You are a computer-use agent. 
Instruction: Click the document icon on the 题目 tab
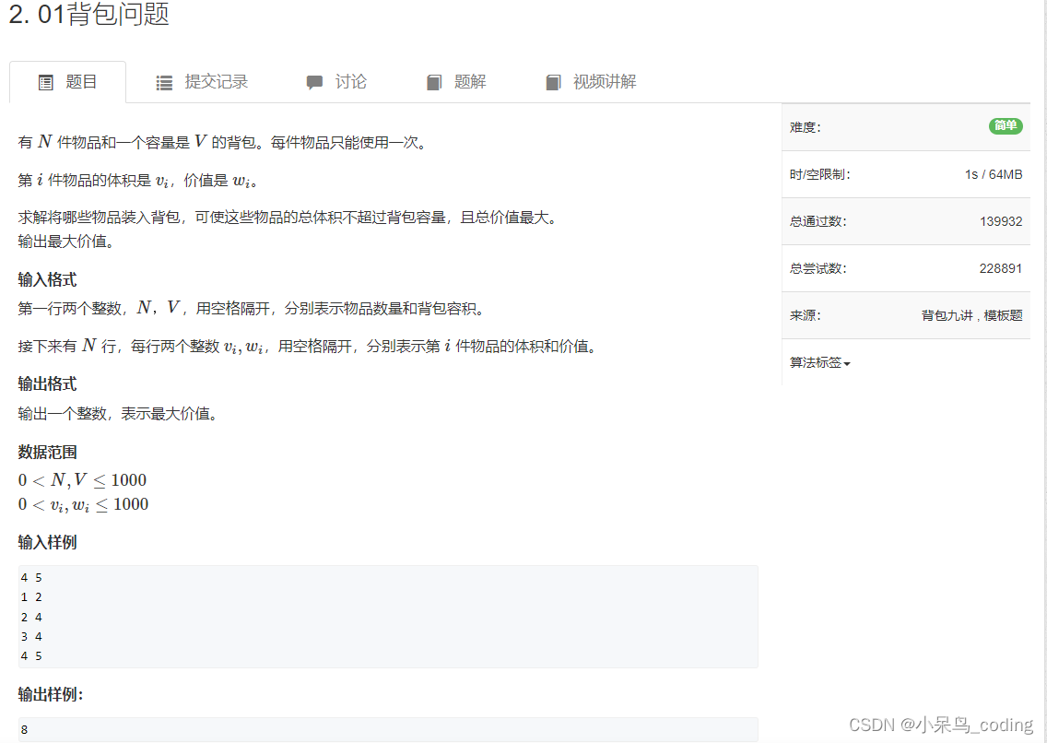pos(46,81)
